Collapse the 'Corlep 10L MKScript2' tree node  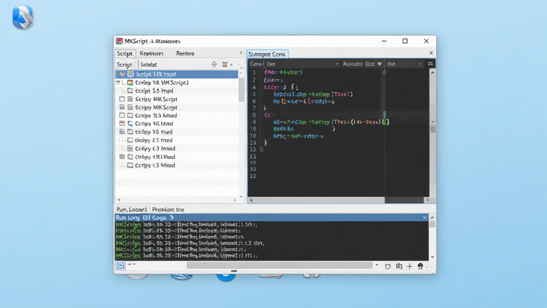pyautogui.click(x=118, y=83)
